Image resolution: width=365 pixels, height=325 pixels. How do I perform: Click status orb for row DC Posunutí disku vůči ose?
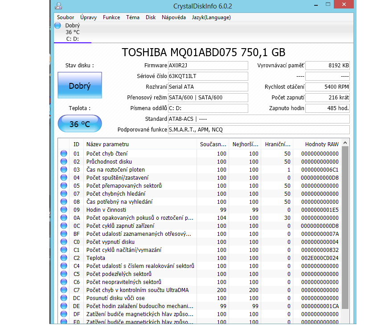pos(64,298)
